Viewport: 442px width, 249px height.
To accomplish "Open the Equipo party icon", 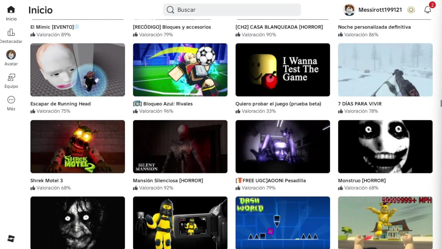I will pyautogui.click(x=11, y=77).
